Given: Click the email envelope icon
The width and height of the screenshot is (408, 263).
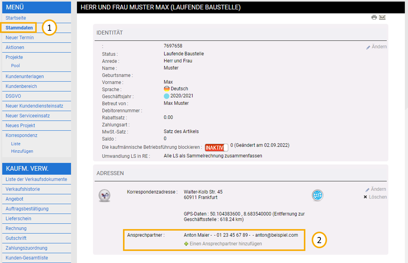Looking at the screenshot, I should coord(382,17).
